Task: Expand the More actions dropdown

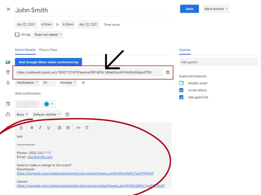Action: (x=216, y=9)
